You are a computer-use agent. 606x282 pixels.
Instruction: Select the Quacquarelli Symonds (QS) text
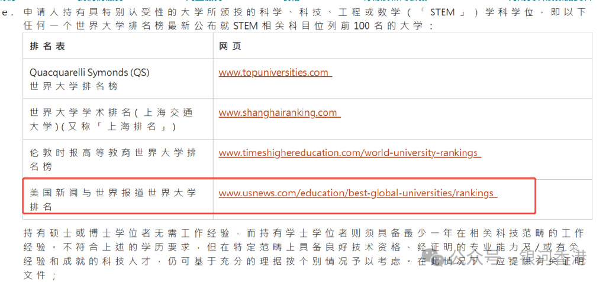(89, 73)
